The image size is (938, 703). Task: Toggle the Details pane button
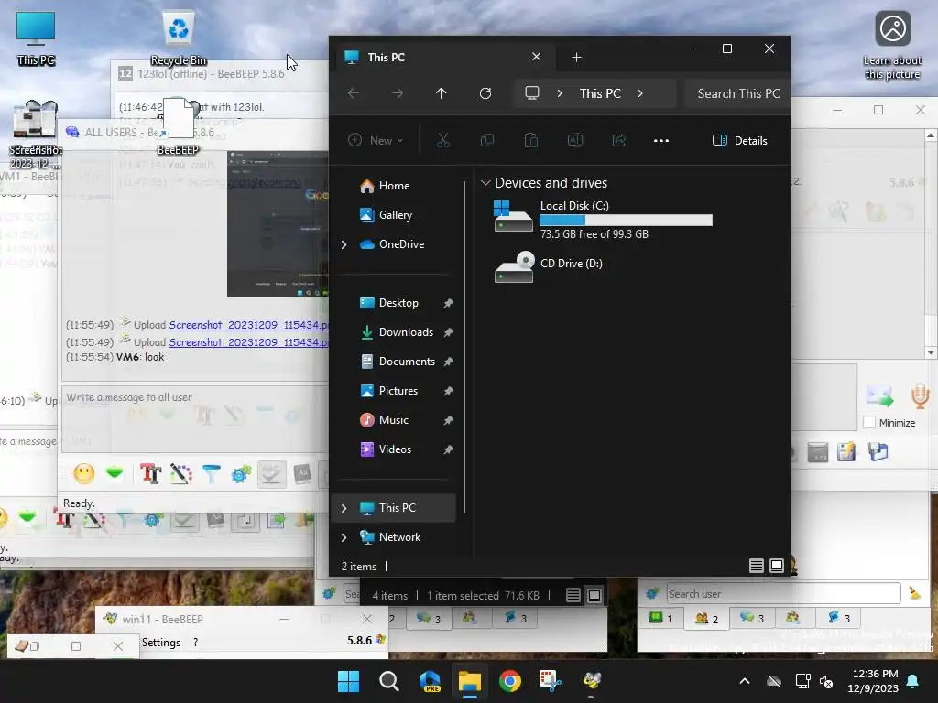click(x=740, y=140)
